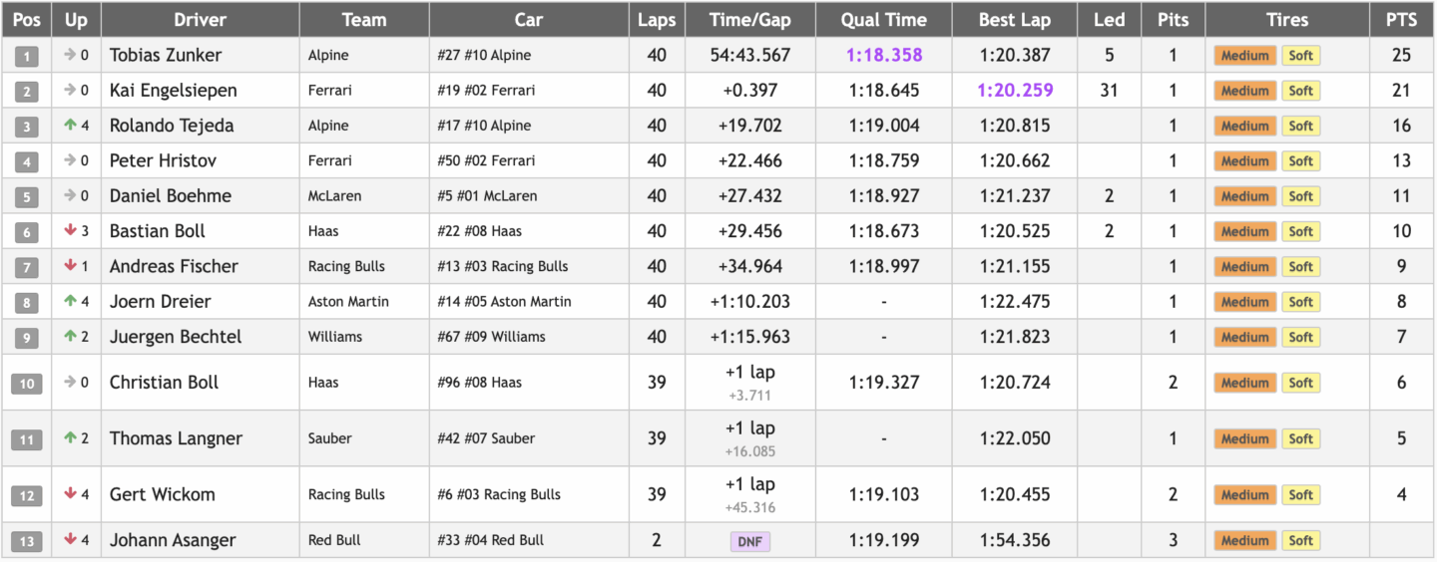The image size is (1437, 562).
Task: Click the DNF badge for Johann Asanger
Action: click(749, 541)
